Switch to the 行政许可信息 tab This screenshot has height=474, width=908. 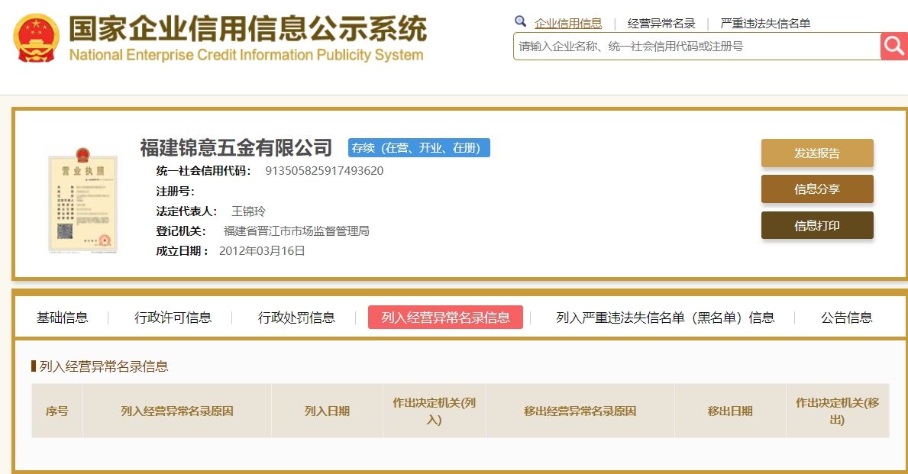(x=173, y=318)
